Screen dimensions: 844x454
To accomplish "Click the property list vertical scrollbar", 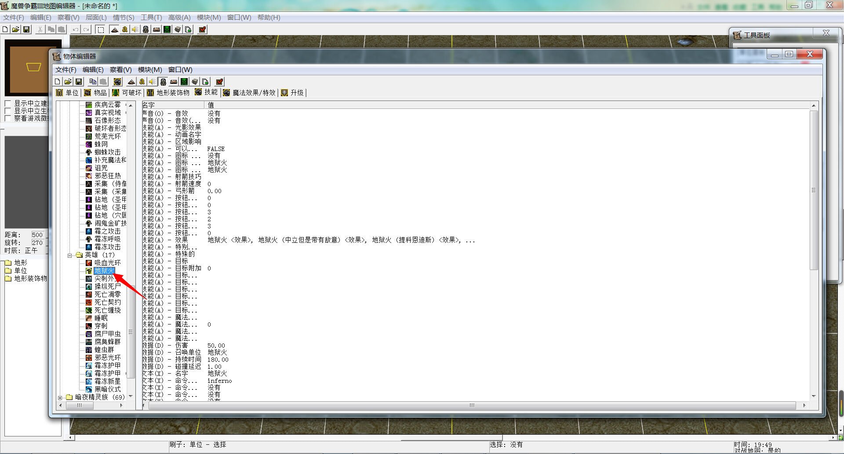I will click(x=813, y=190).
